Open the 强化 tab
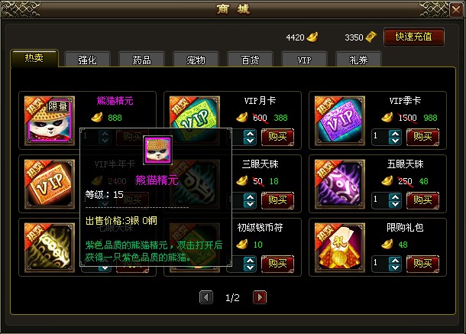 tap(87, 60)
